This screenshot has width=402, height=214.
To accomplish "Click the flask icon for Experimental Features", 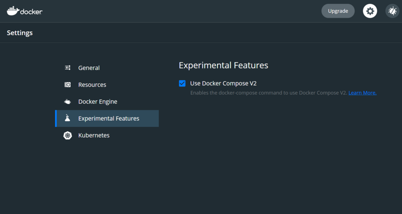I will click(x=67, y=118).
